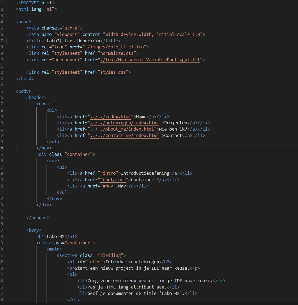Click the Contact link text
298x305 pixels.
(173, 135)
